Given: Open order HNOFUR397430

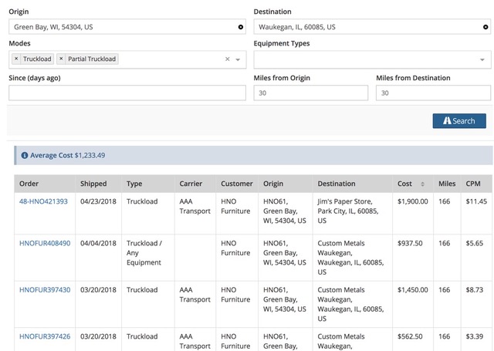Looking at the screenshot, I should (45, 290).
